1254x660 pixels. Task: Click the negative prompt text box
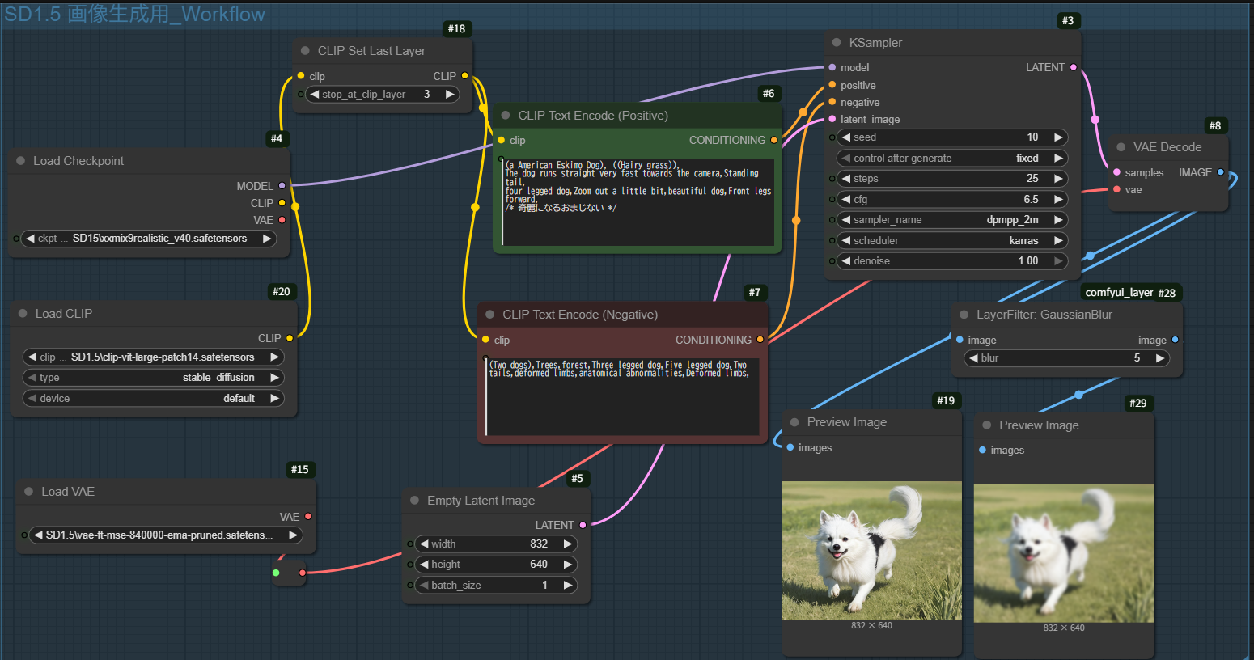621,396
